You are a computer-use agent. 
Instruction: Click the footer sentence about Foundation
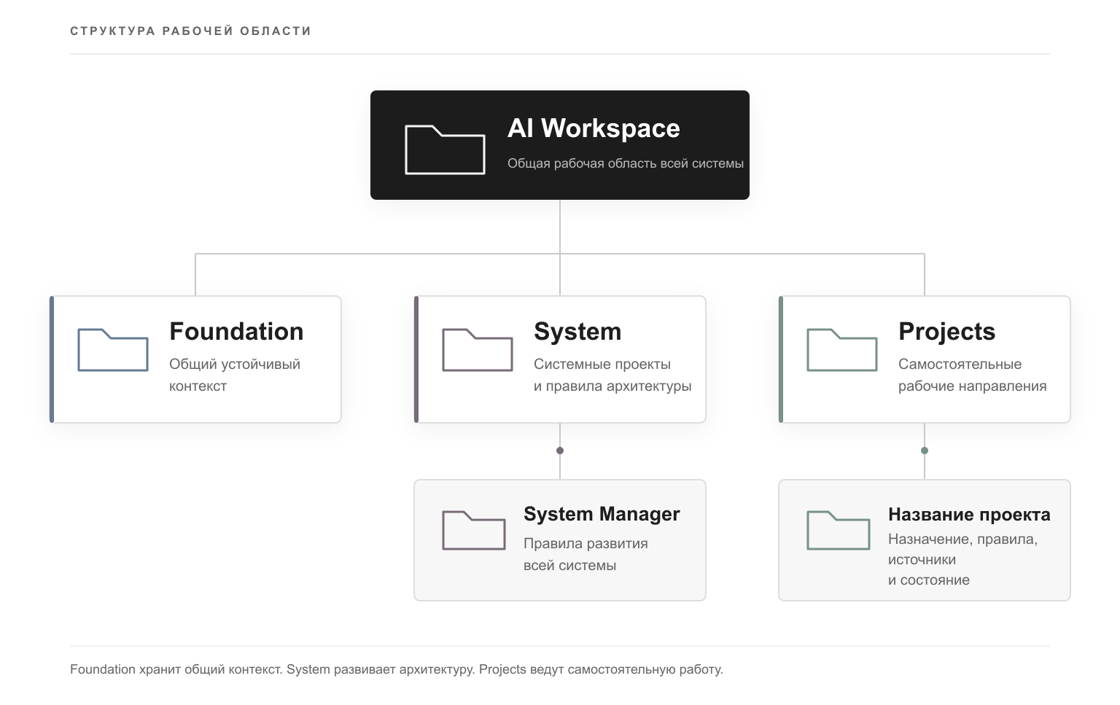click(x=397, y=669)
